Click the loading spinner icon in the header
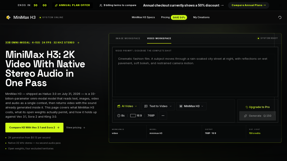The image size is (287, 161). click(x=280, y=17)
